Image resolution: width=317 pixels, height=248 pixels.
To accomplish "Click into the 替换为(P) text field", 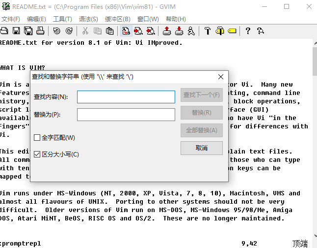I will (x=126, y=115).
